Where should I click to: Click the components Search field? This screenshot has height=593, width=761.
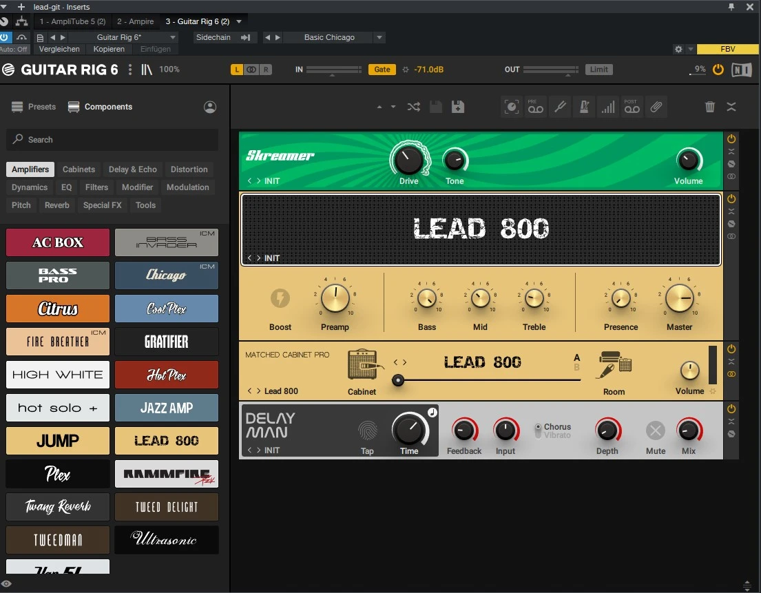pyautogui.click(x=112, y=140)
